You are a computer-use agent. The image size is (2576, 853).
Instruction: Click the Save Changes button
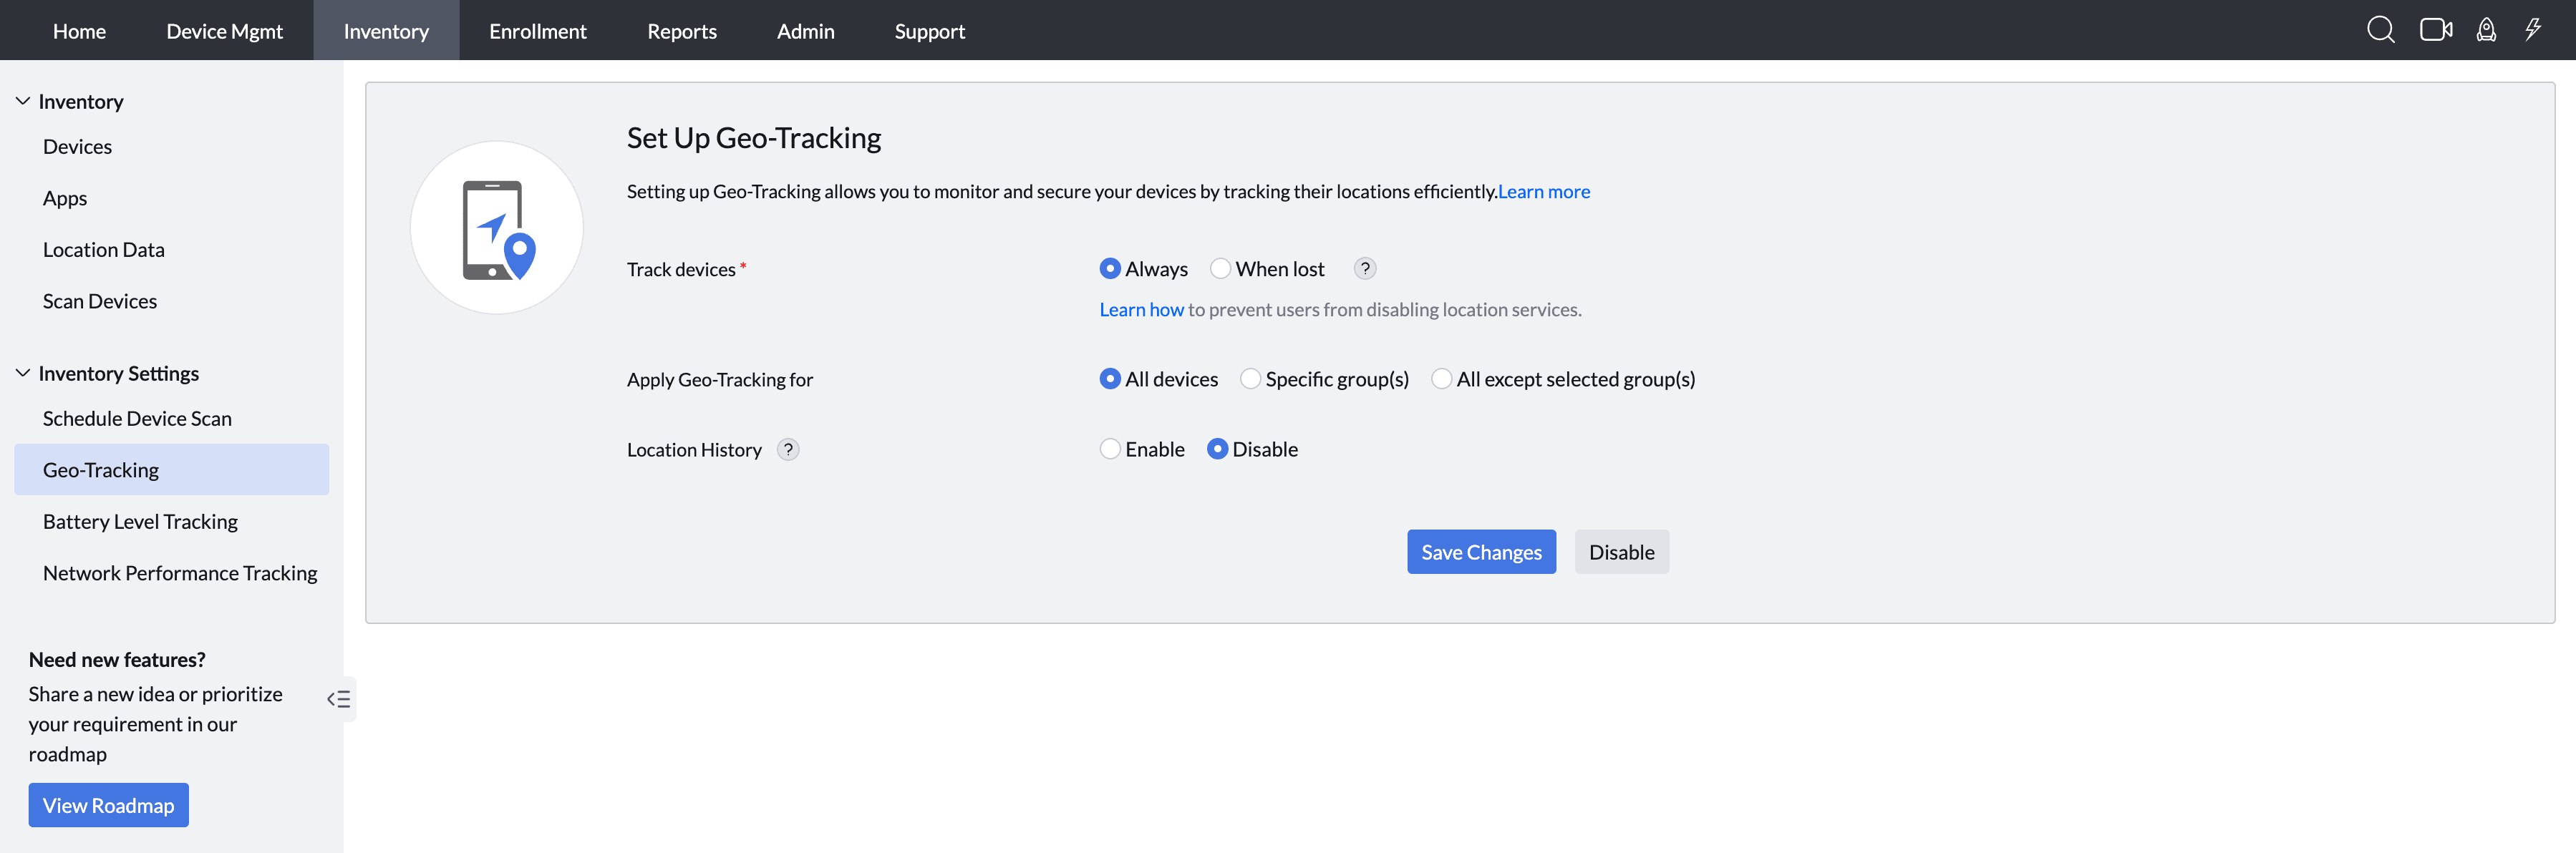pos(1480,552)
